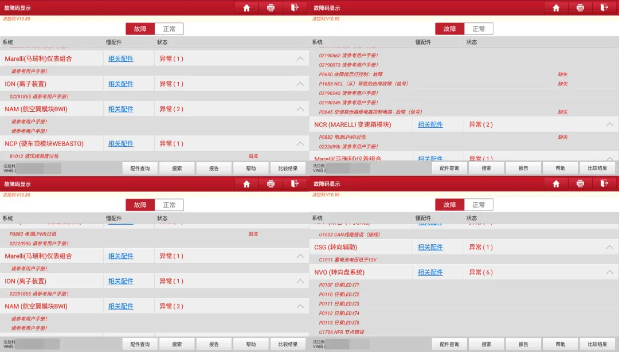
Task: Click 比较结果 button in the top-left panel
Action: click(288, 169)
